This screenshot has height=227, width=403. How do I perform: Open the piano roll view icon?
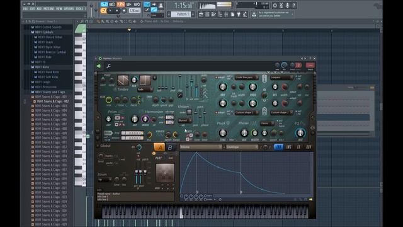pyautogui.click(x=213, y=15)
